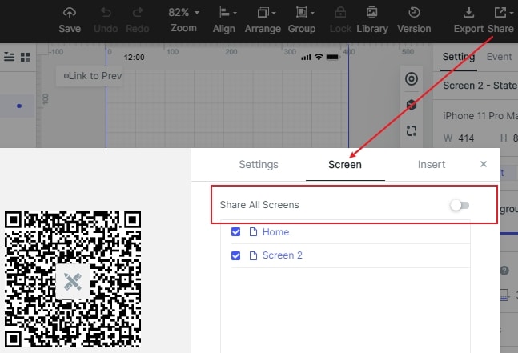Click the share QR code image
Screen dimensions: 518x353
pyautogui.click(x=73, y=279)
